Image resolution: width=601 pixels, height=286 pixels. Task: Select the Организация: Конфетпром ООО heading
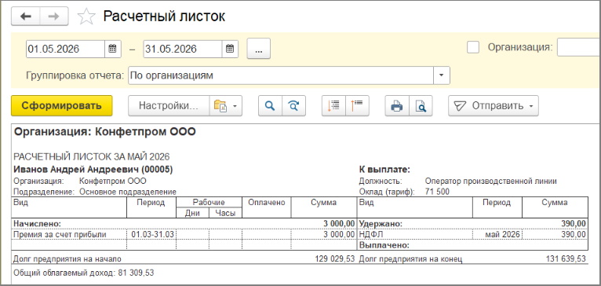[104, 132]
